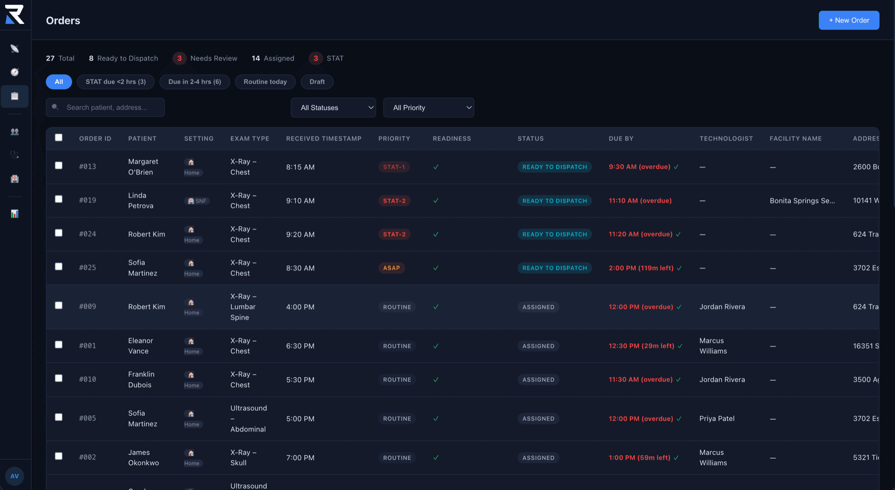Open the Draft filter tab
Image resolution: width=895 pixels, height=490 pixels.
point(317,82)
